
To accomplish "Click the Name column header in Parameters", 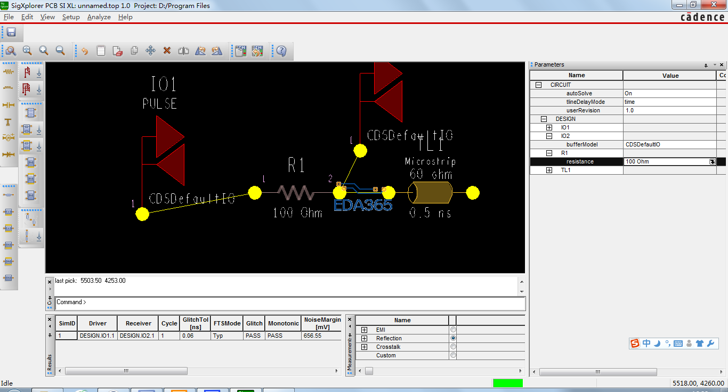I will (x=577, y=76).
